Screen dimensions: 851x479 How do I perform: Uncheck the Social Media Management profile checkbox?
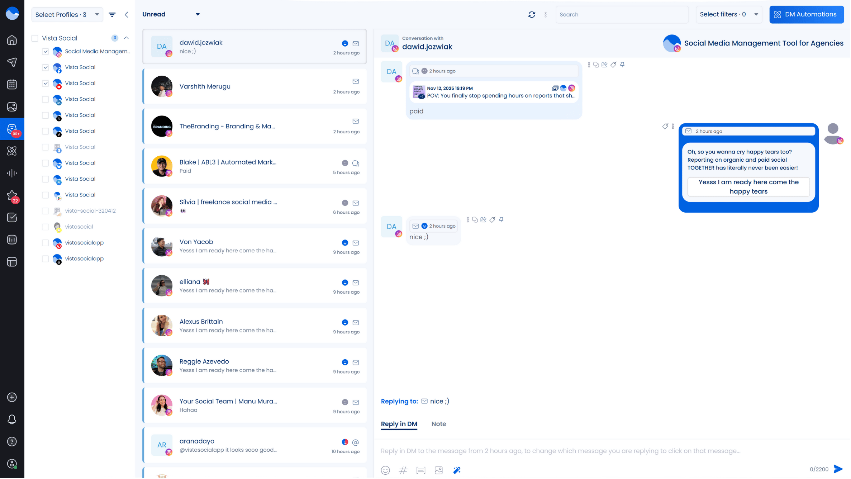[46, 51]
